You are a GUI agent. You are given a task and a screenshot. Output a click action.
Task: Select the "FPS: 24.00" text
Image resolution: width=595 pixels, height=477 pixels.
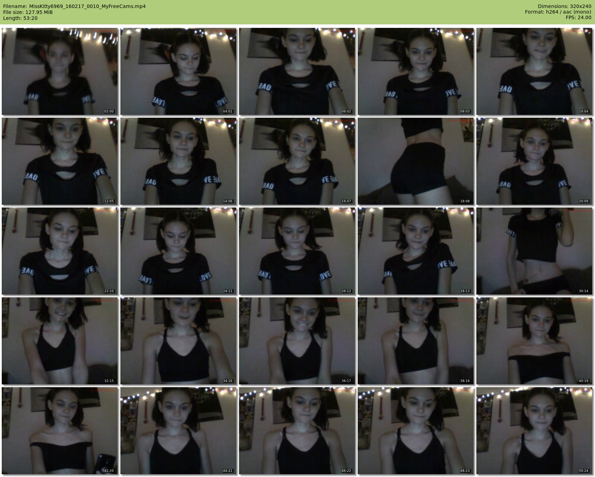(x=578, y=18)
